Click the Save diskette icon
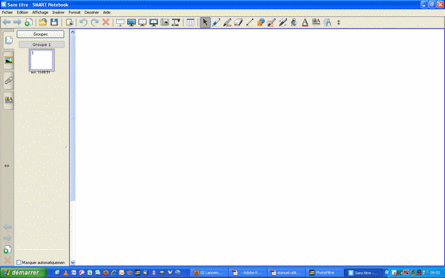Image resolution: width=445 pixels, height=278 pixels. pyautogui.click(x=54, y=22)
